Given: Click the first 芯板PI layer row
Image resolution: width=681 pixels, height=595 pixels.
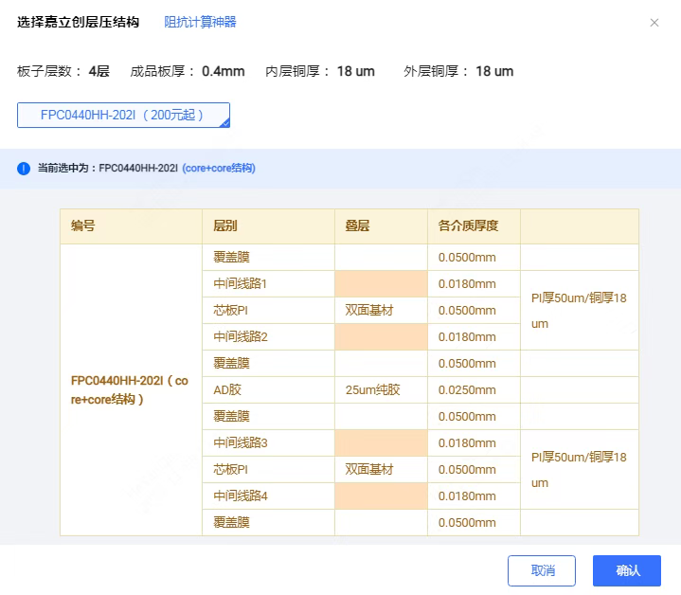Looking at the screenshot, I should pos(230,311).
